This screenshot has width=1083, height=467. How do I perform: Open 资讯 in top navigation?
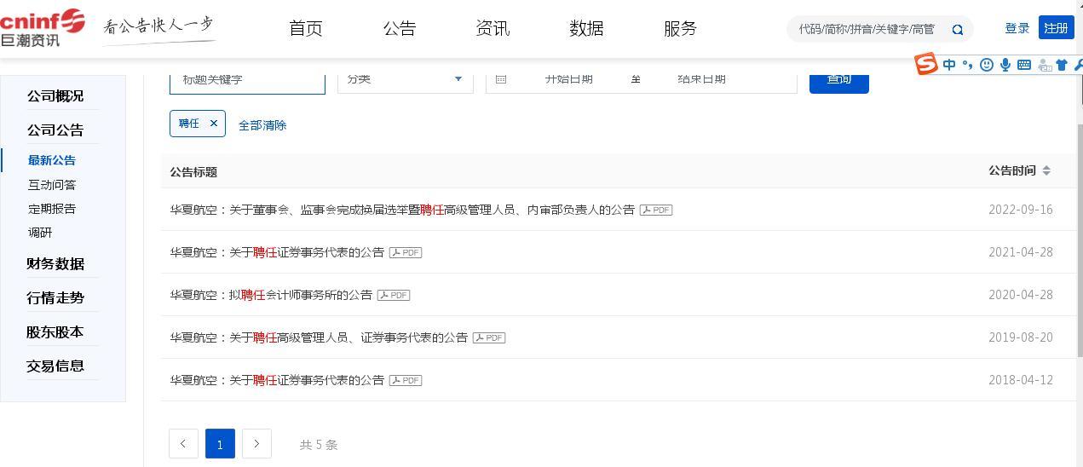click(493, 28)
